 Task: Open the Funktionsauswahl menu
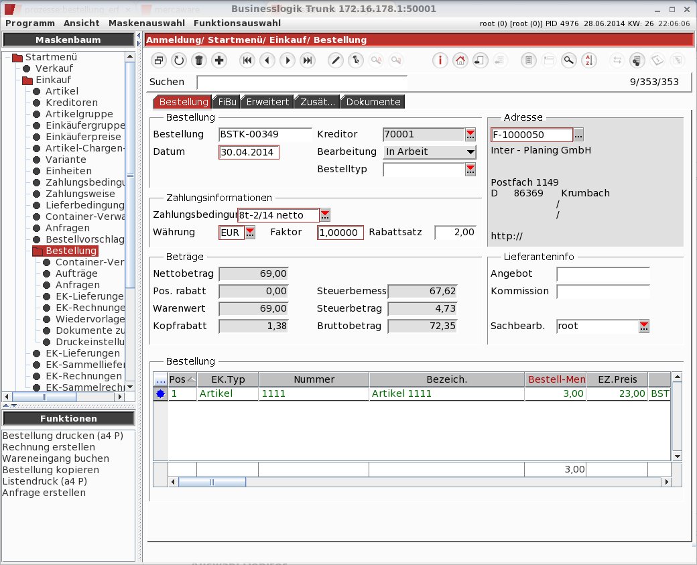coord(237,23)
